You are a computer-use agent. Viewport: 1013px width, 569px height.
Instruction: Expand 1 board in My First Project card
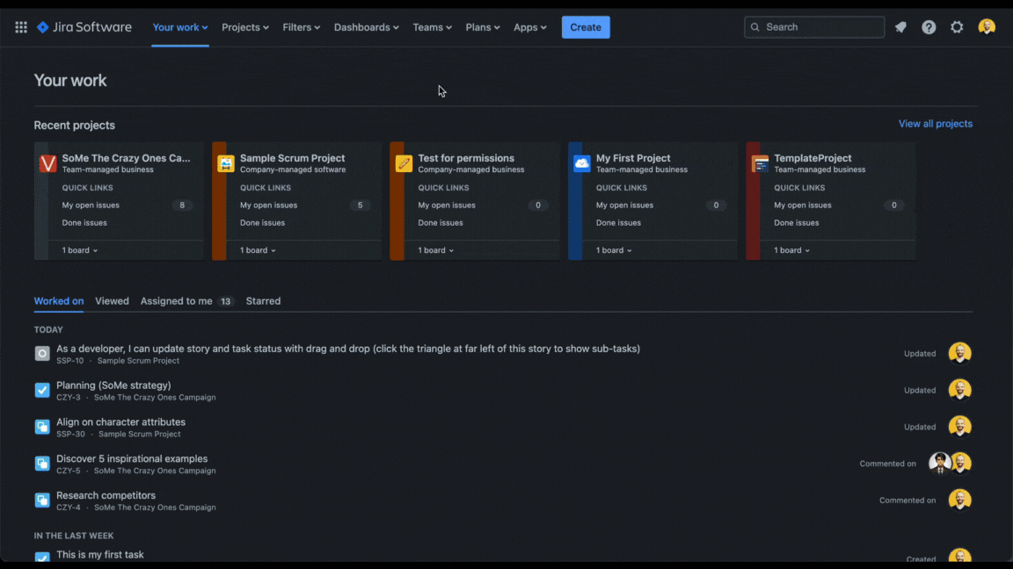click(614, 250)
